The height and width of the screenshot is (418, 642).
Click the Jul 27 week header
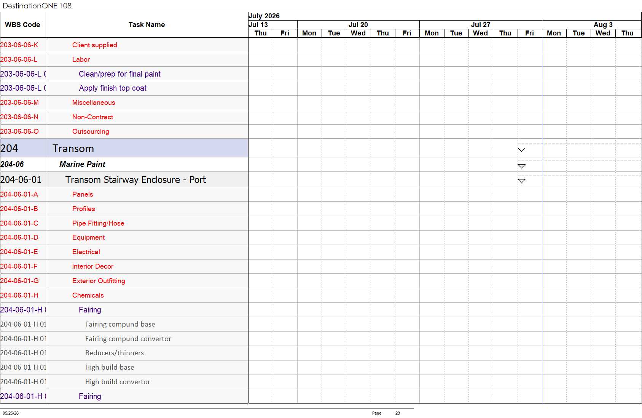coord(481,25)
